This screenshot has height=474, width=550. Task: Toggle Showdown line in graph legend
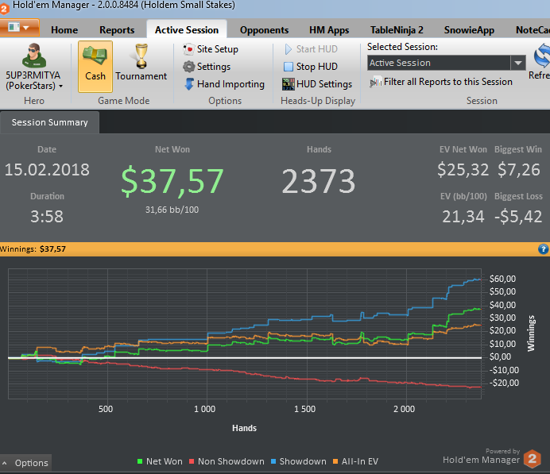(298, 461)
